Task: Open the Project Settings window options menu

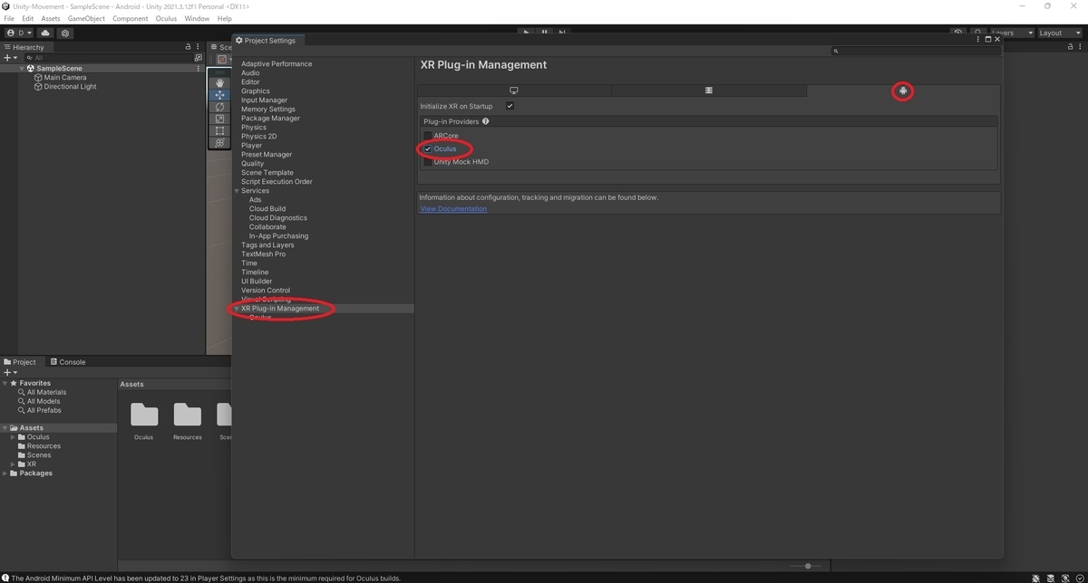Action: tap(979, 40)
